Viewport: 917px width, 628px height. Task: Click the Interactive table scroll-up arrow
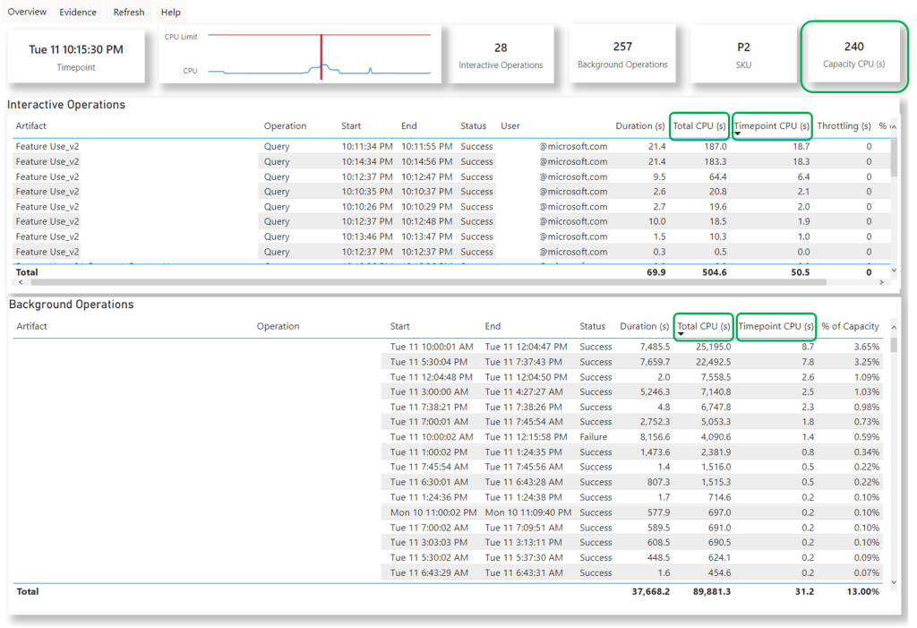pos(894,126)
